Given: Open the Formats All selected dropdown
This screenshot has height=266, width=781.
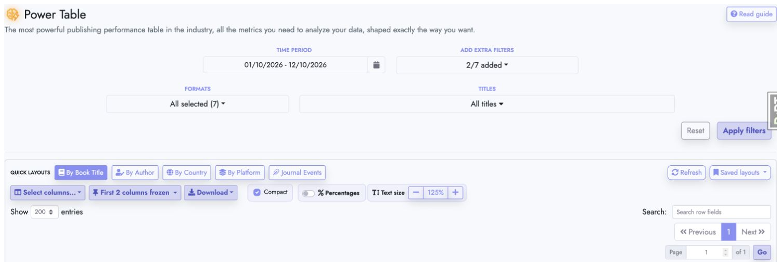Looking at the screenshot, I should pyautogui.click(x=198, y=104).
